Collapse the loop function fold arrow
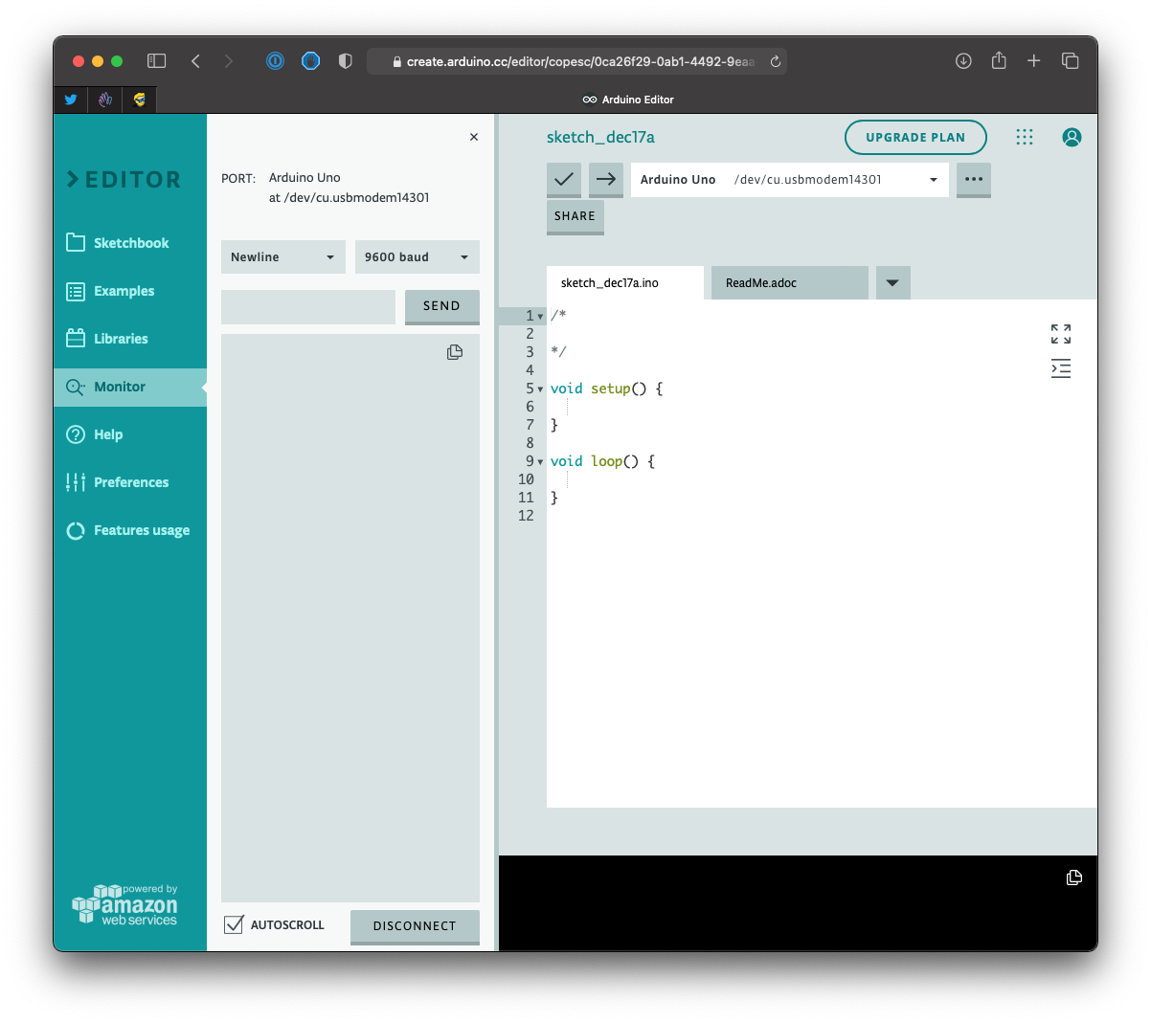The image size is (1151, 1022). coord(540,462)
